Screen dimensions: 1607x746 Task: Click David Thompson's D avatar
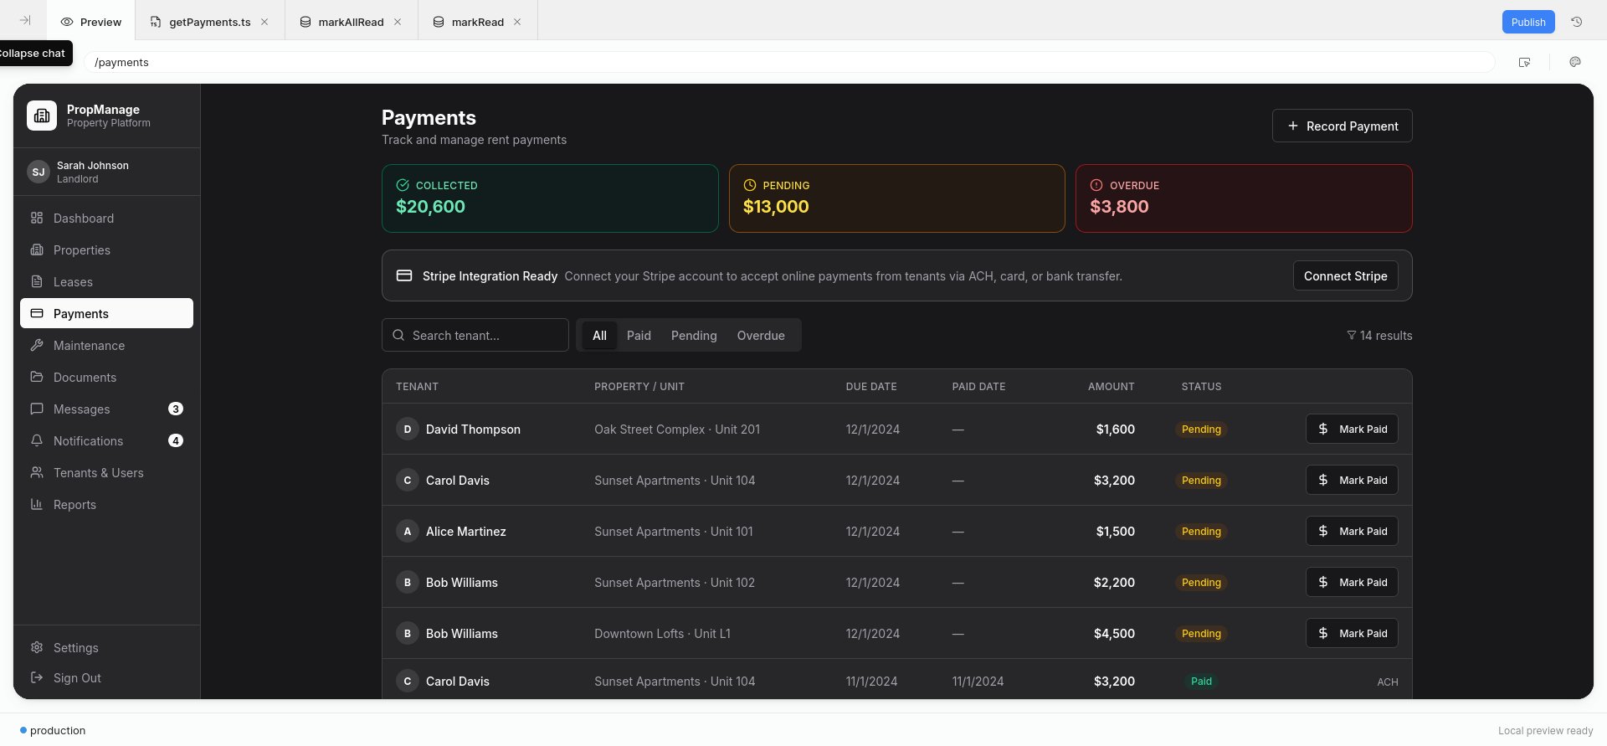pos(408,429)
